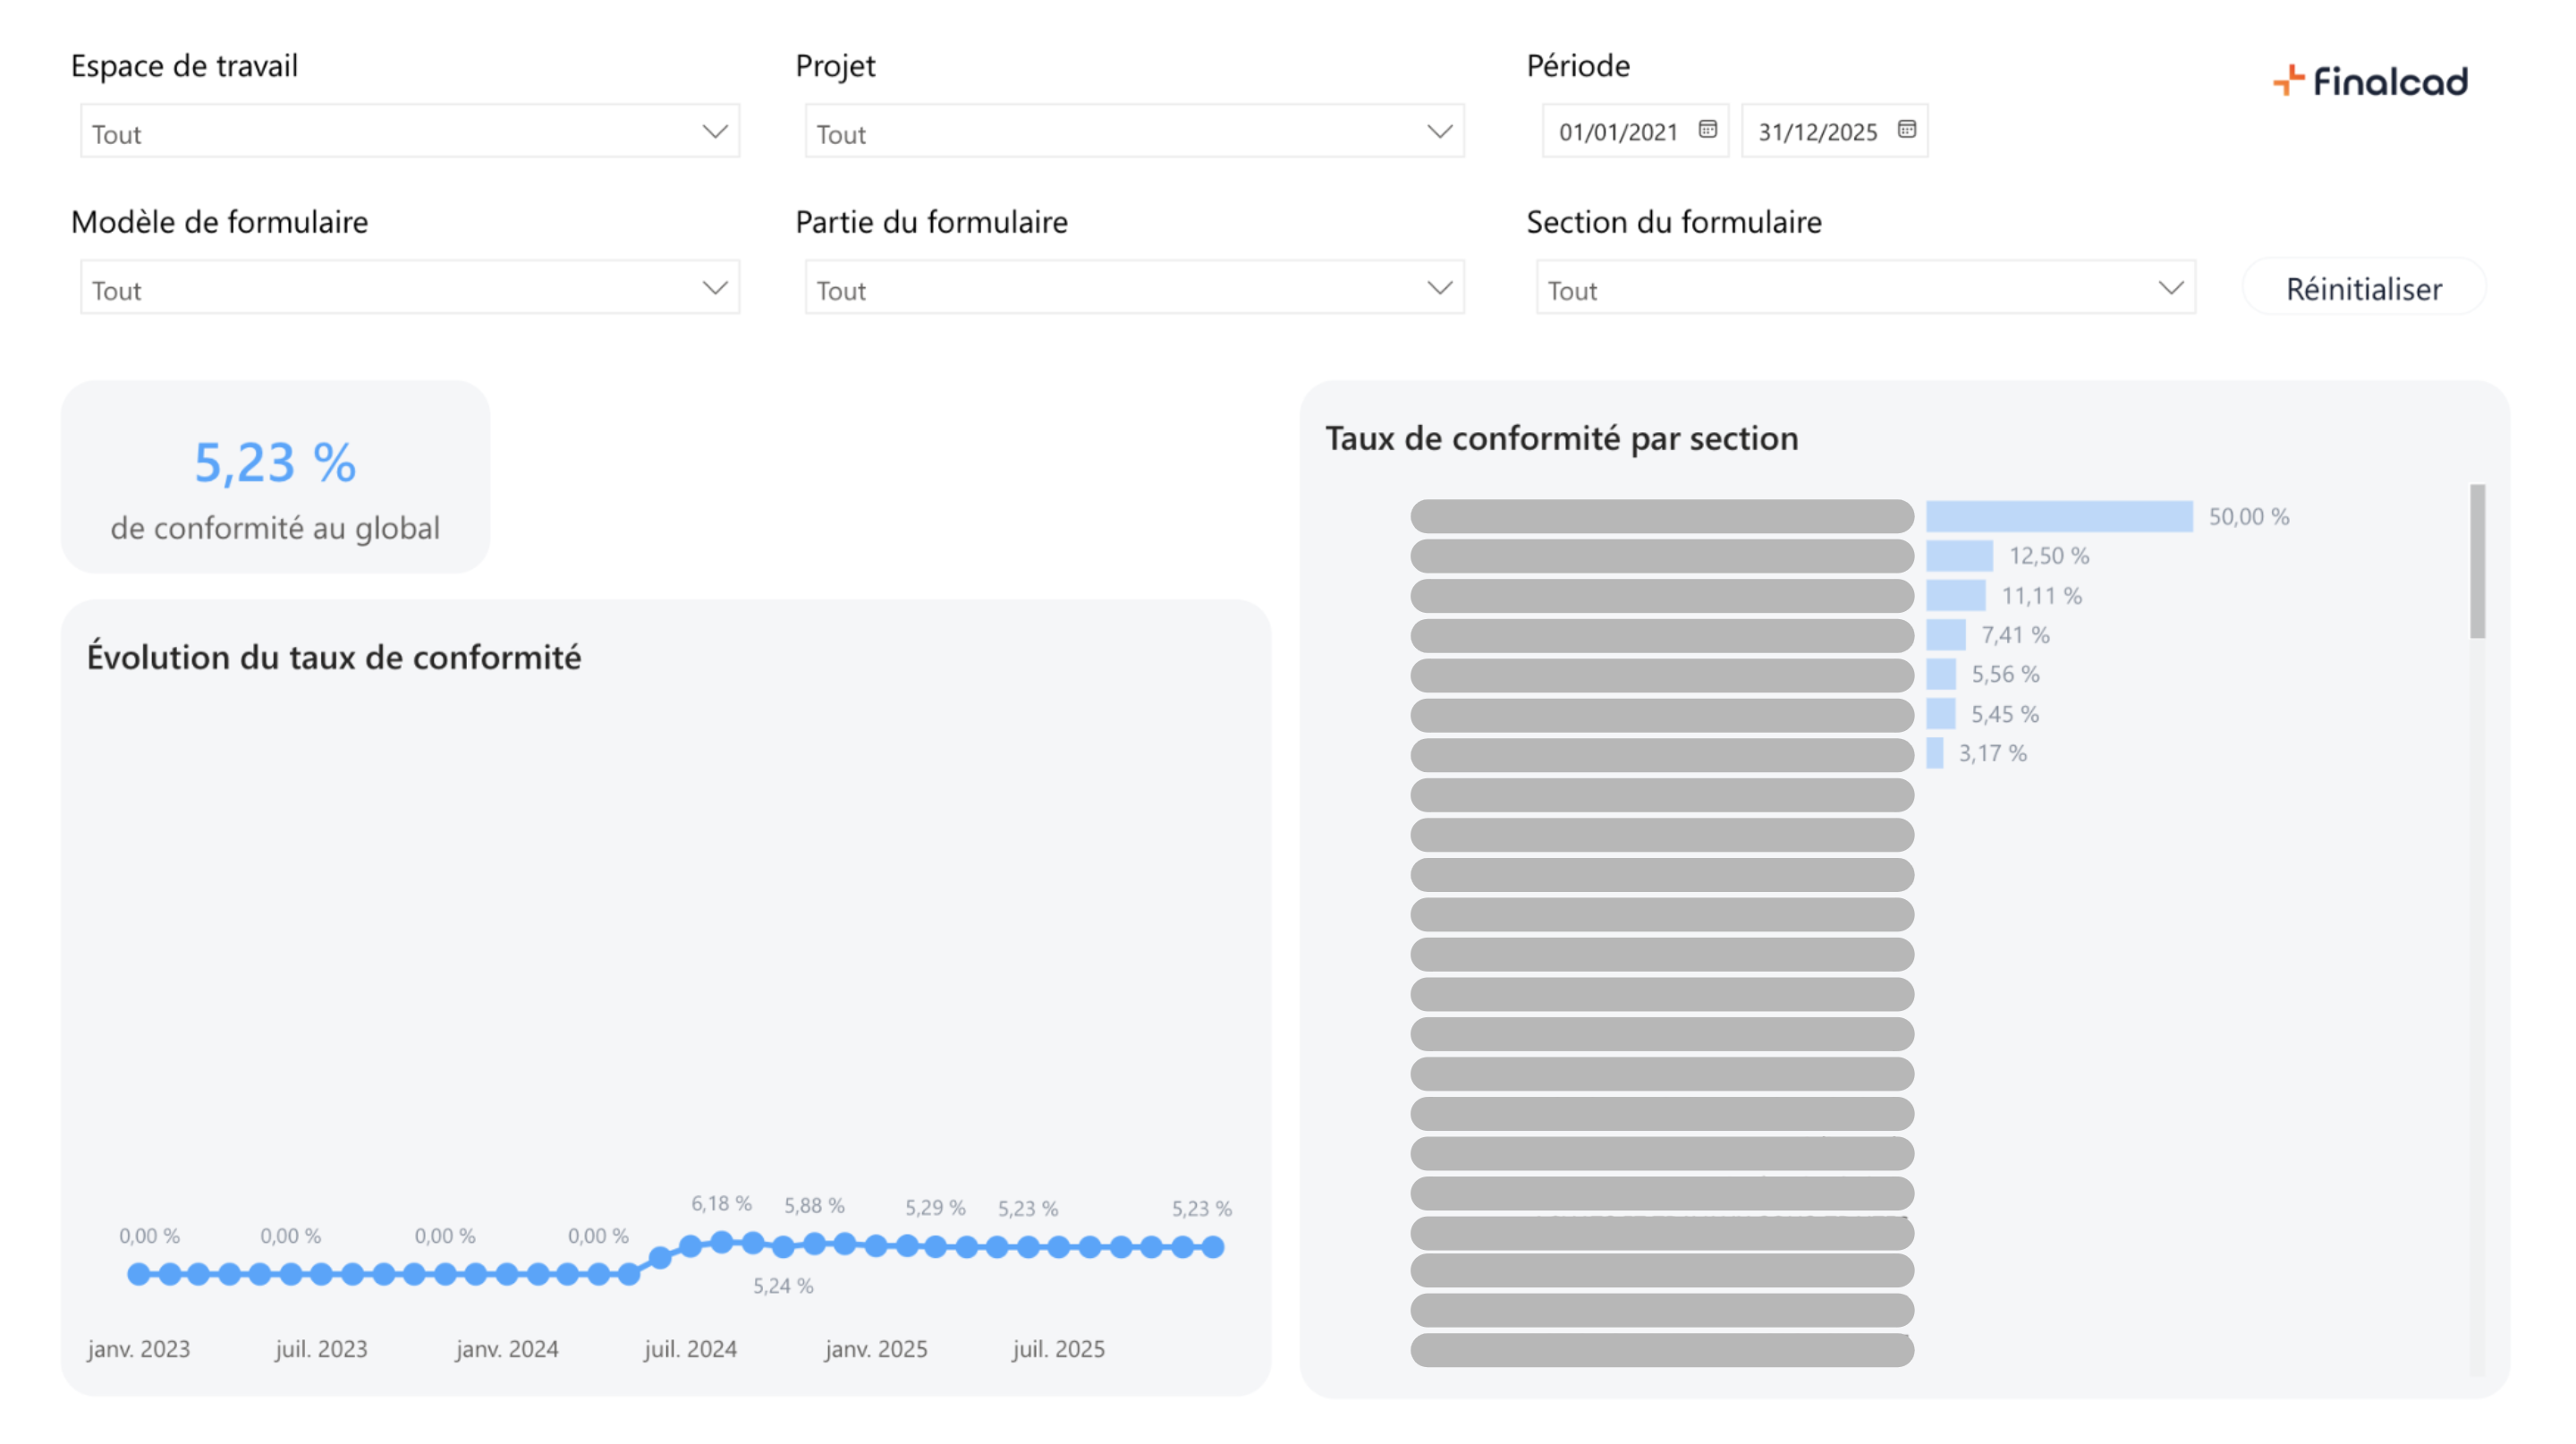2576x1444 pixels.
Task: Expand the Section du formulaire dropdown
Action: click(2169, 289)
